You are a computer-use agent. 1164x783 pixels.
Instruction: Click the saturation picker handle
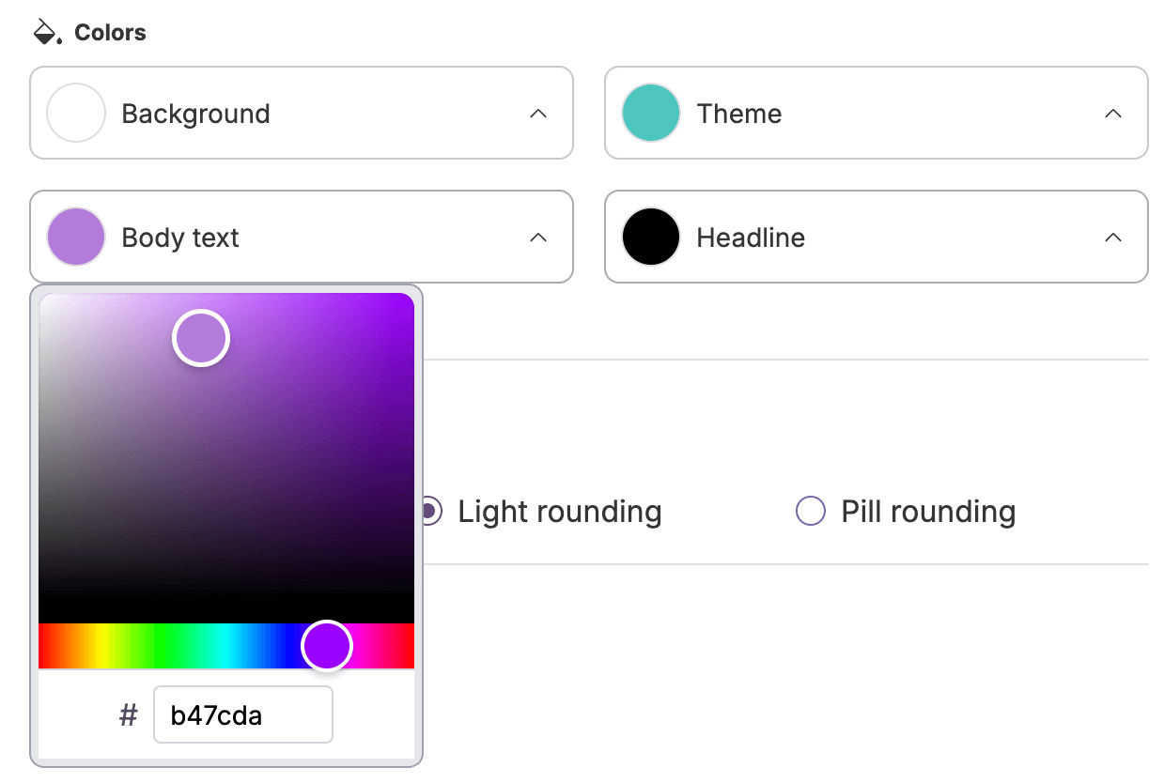click(x=200, y=337)
